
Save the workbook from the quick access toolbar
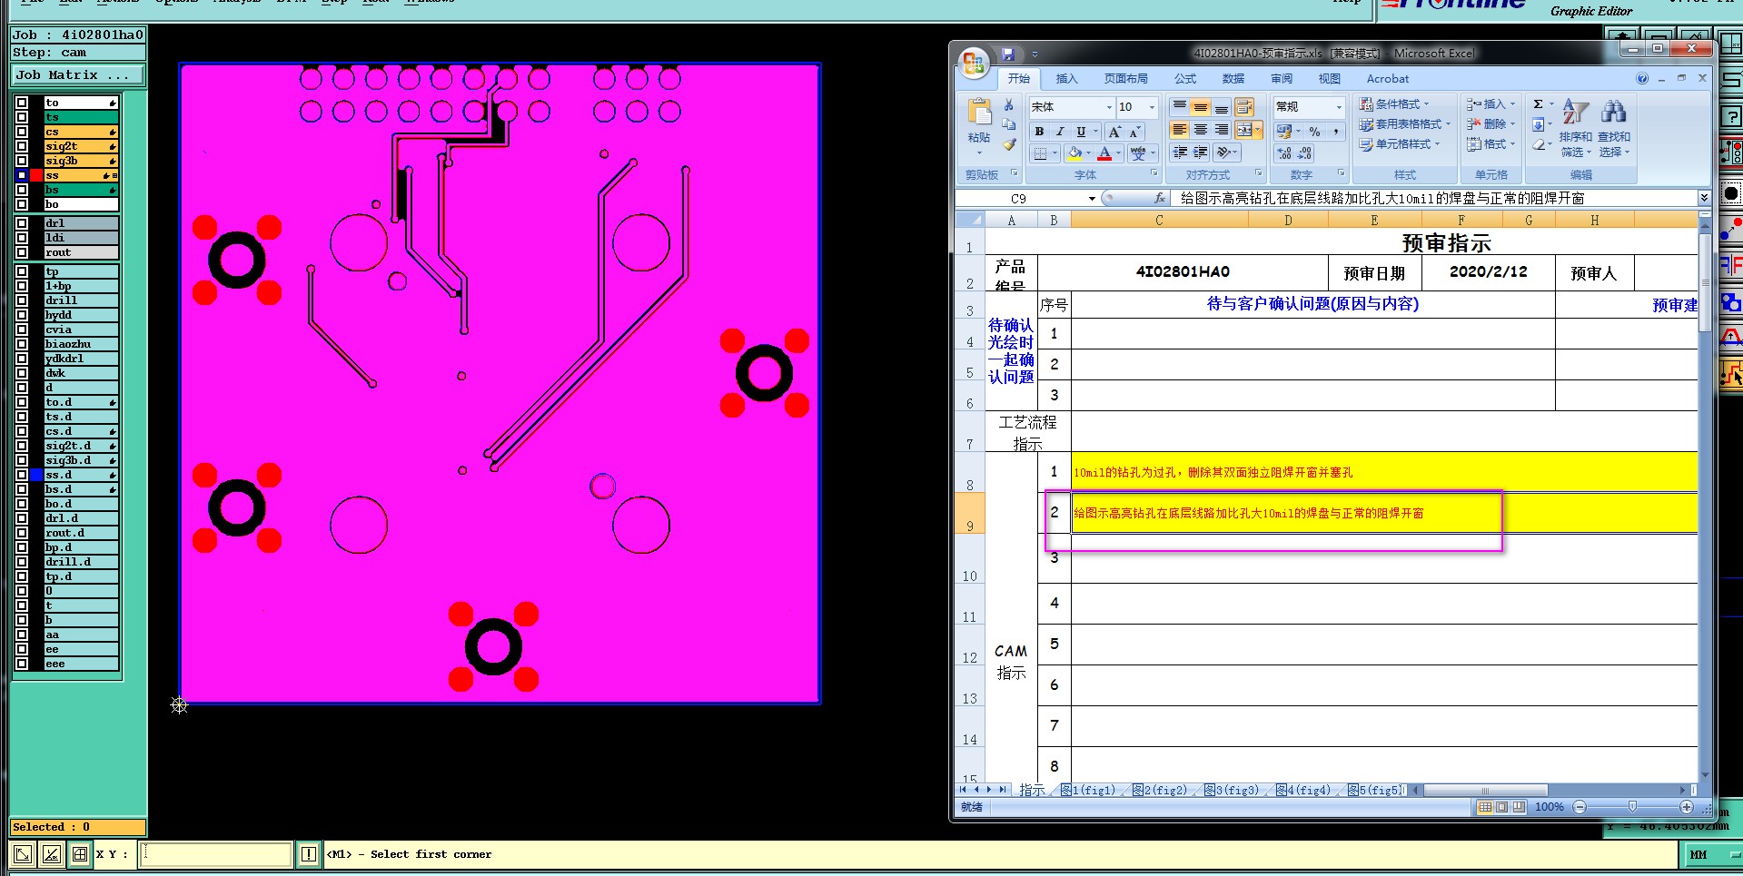click(1007, 54)
